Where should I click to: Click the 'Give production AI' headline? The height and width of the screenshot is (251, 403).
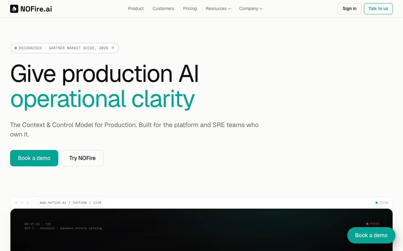[105, 73]
